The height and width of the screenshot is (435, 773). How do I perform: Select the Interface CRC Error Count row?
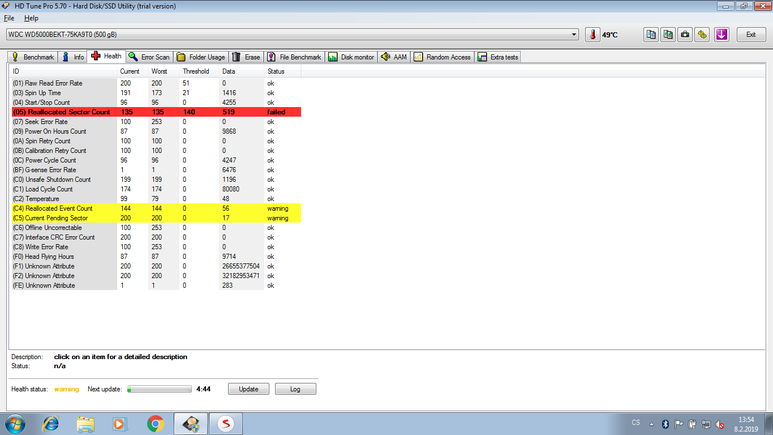(155, 237)
